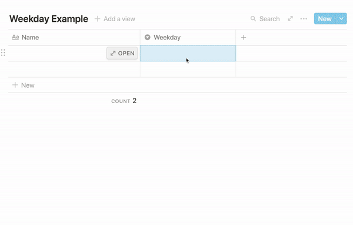This screenshot has width=353, height=225.
Task: Expand the New button dropdown arrow
Action: [341, 18]
